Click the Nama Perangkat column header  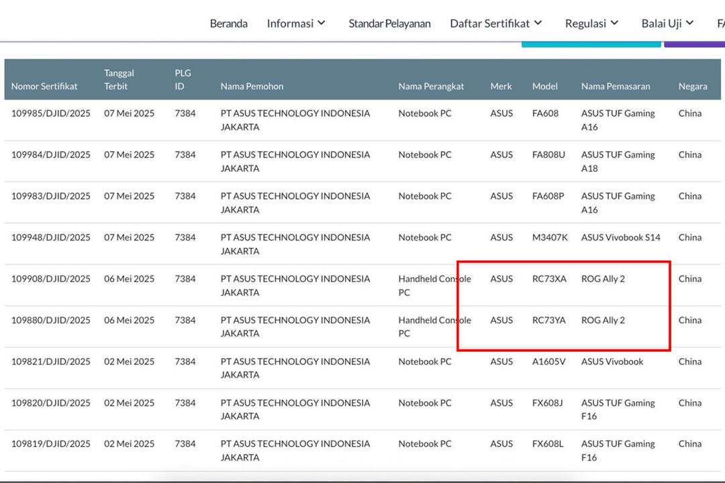(x=431, y=86)
